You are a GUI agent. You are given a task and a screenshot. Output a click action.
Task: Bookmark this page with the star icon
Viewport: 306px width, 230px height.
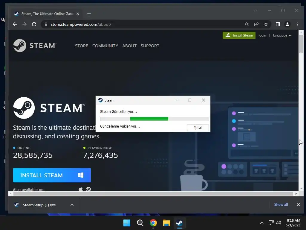266,24
